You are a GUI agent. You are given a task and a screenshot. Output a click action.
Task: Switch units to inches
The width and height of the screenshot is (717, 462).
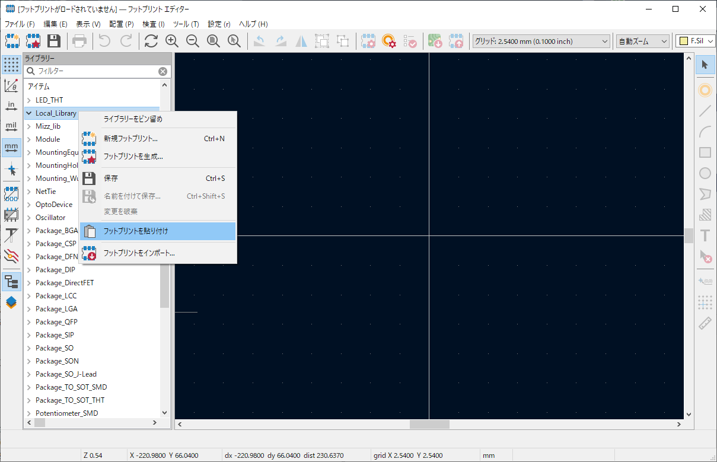click(11, 106)
